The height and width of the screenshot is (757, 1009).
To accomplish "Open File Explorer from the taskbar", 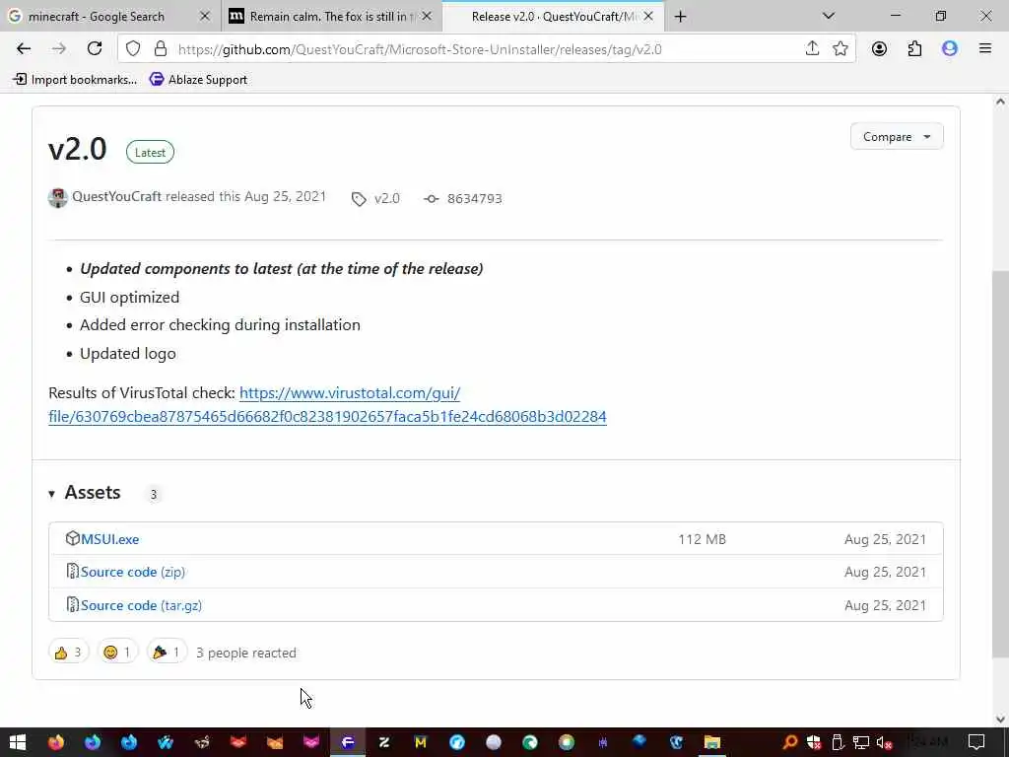I will click(711, 742).
